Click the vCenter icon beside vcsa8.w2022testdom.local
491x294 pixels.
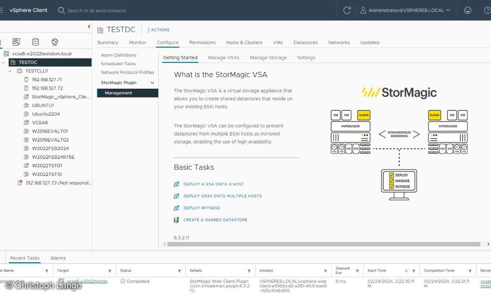tap(6, 53)
